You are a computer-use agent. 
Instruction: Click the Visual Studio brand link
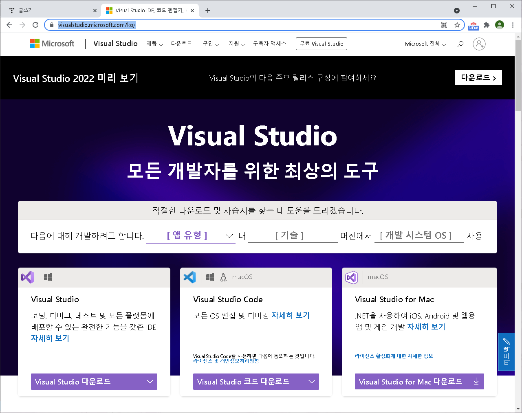115,44
